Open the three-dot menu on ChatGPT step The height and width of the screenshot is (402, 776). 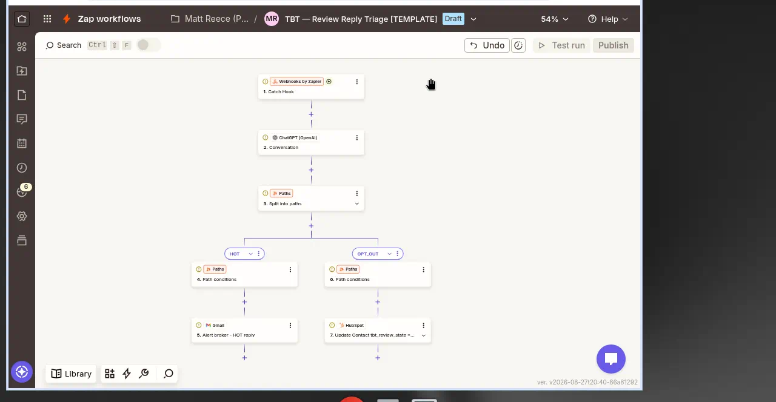[356, 137]
